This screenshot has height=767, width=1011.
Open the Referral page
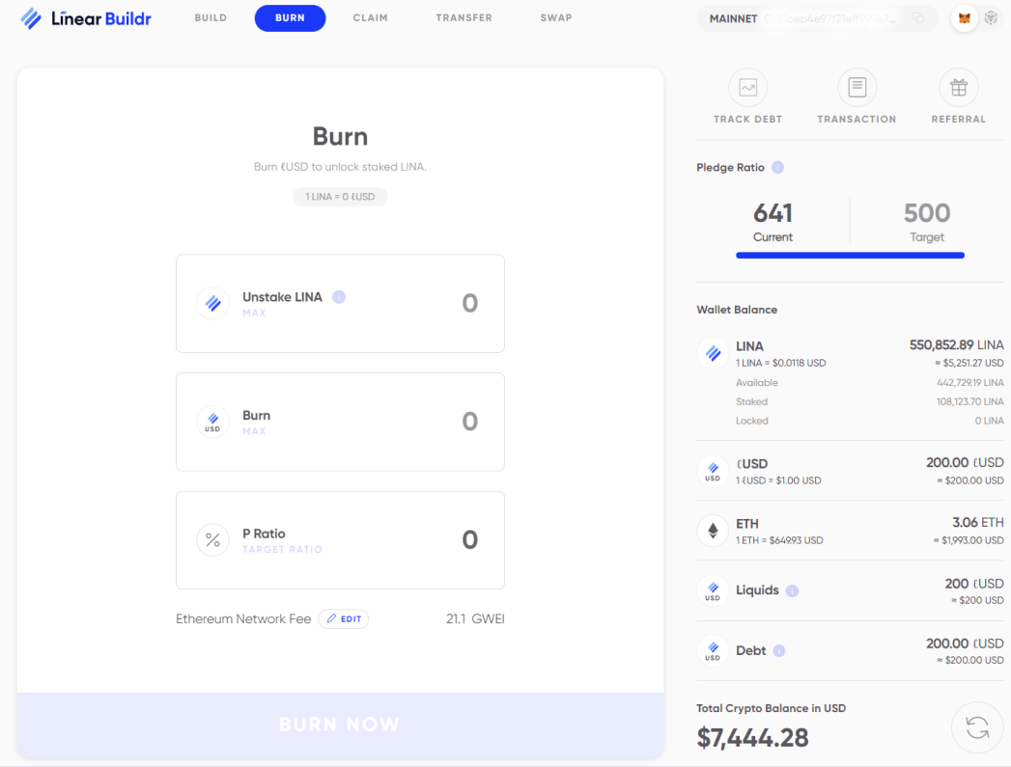(x=958, y=96)
